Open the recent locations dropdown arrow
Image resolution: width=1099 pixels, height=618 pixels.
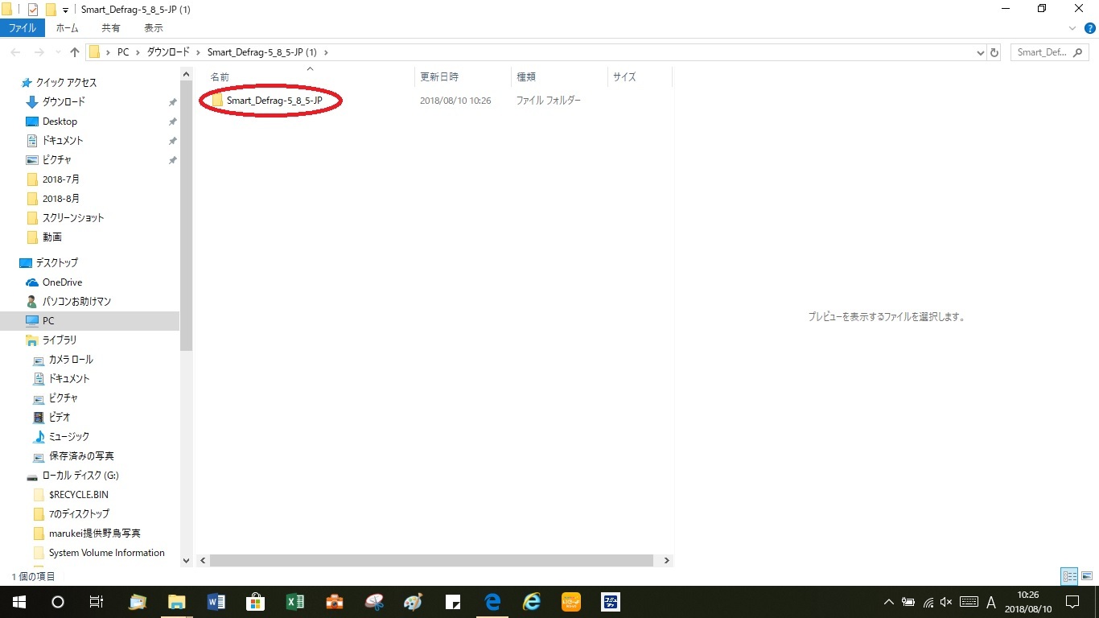pos(57,52)
